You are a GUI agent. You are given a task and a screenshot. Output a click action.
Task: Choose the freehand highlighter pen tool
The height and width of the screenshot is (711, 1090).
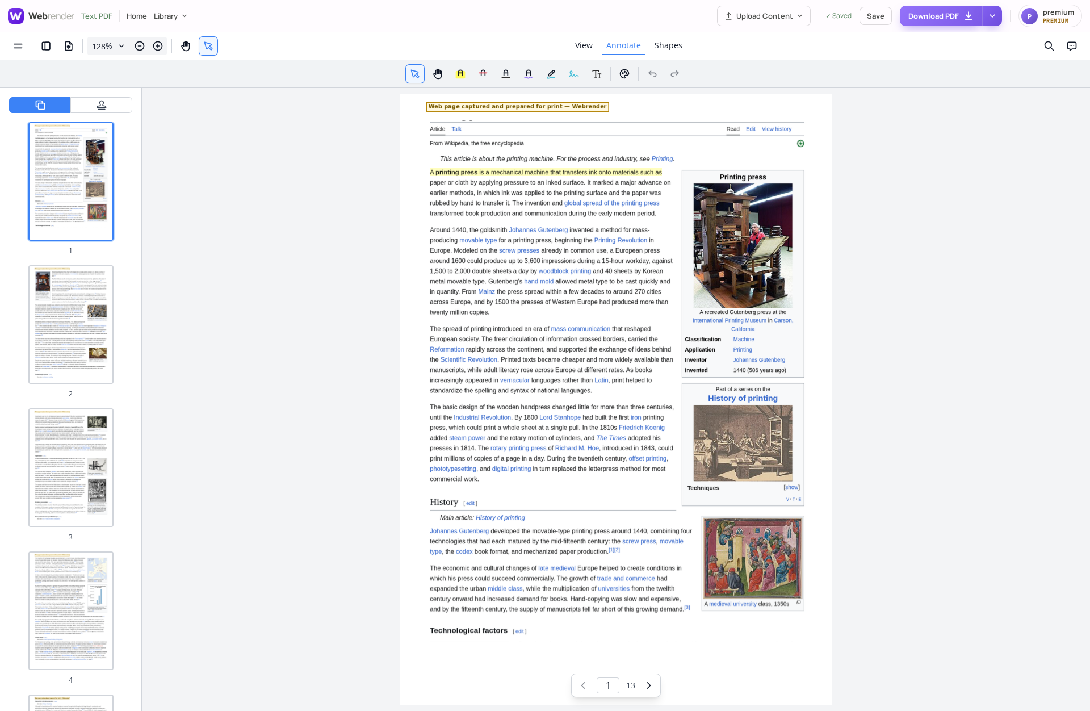551,74
